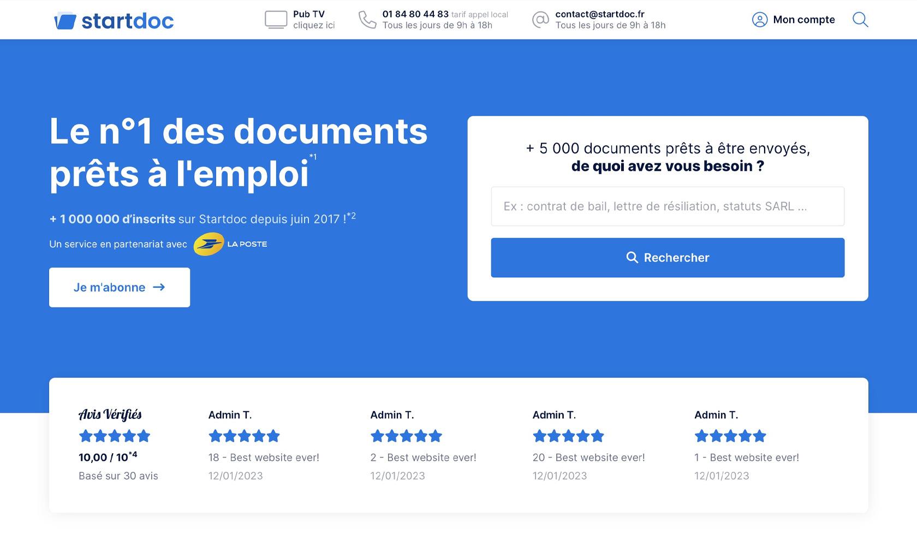Image resolution: width=917 pixels, height=546 pixels.
Task: Click review text '20 - Best website ever!'
Action: tap(588, 458)
